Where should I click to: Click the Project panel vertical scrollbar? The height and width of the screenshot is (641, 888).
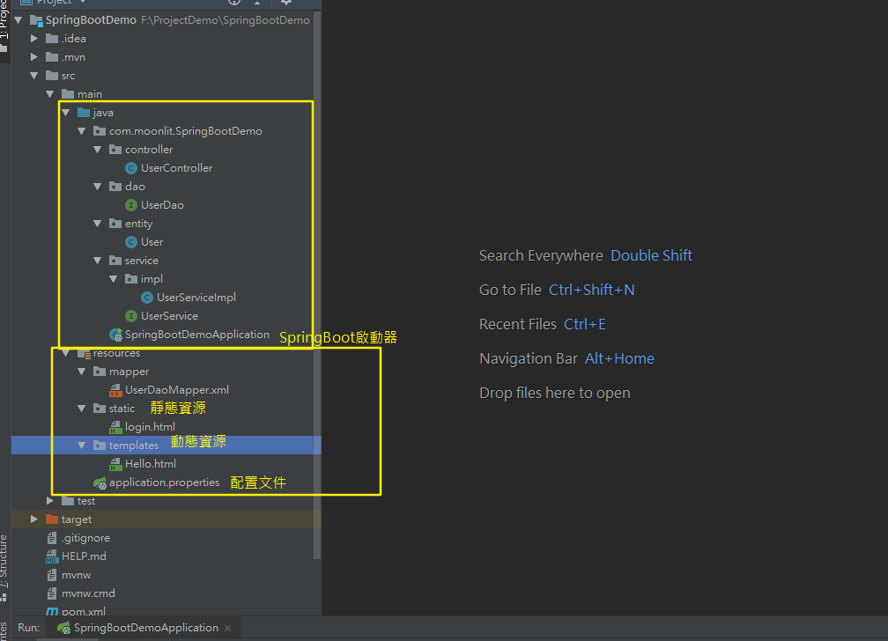[x=317, y=284]
